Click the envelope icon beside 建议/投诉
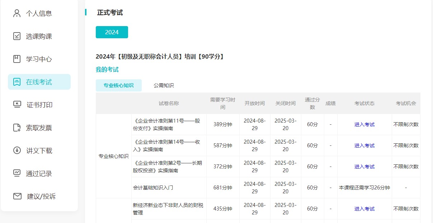Viewport: 433px width, 223px height. [x=17, y=196]
